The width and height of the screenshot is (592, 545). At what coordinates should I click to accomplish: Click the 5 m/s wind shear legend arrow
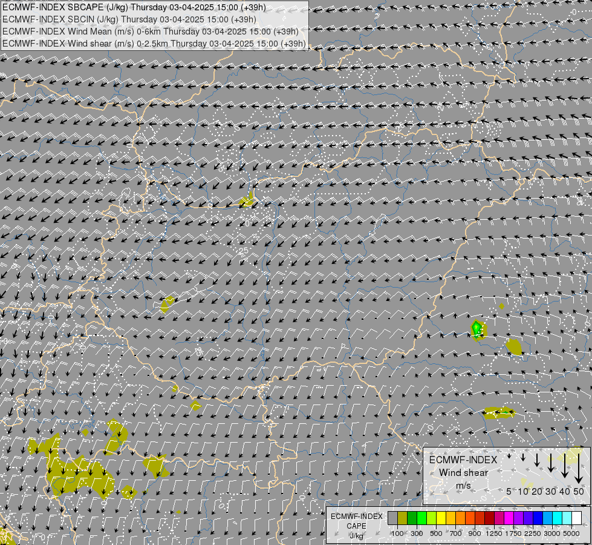click(x=509, y=456)
